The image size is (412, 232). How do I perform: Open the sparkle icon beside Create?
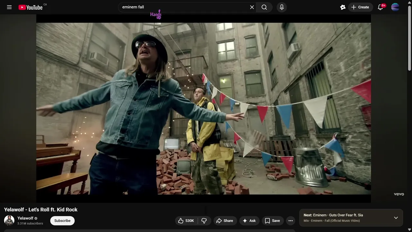click(x=343, y=7)
